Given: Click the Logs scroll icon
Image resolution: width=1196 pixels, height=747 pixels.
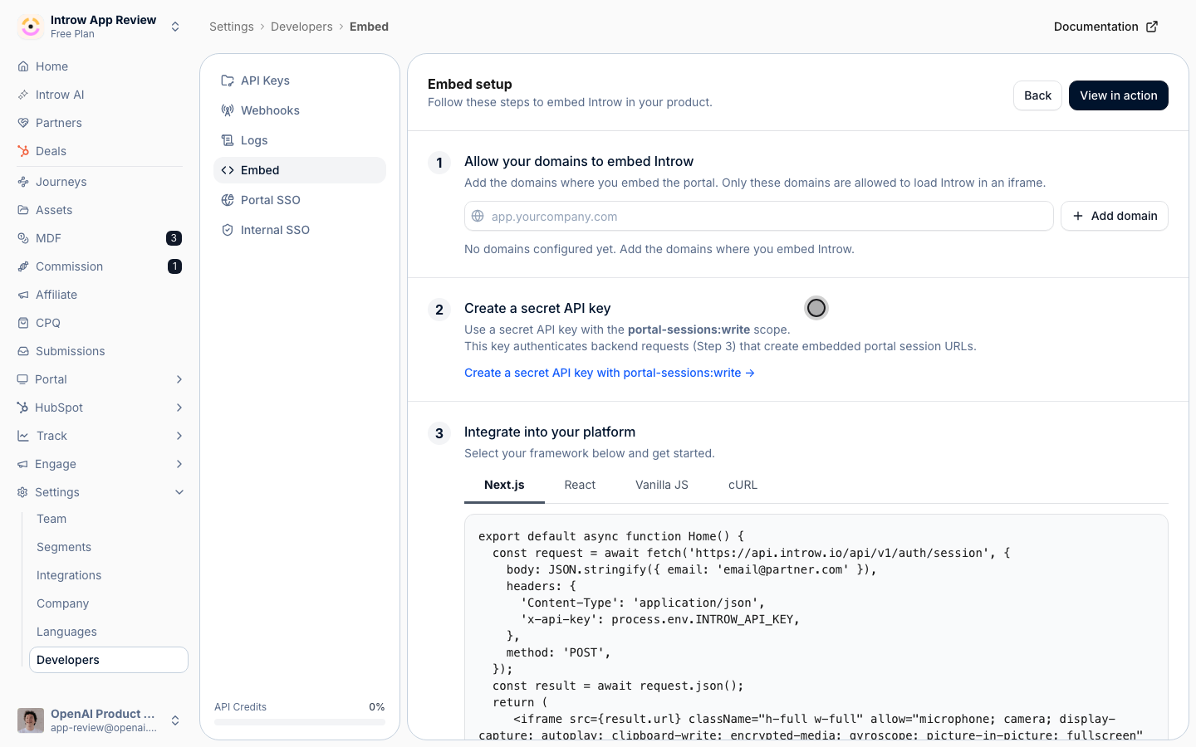Looking at the screenshot, I should [228, 140].
